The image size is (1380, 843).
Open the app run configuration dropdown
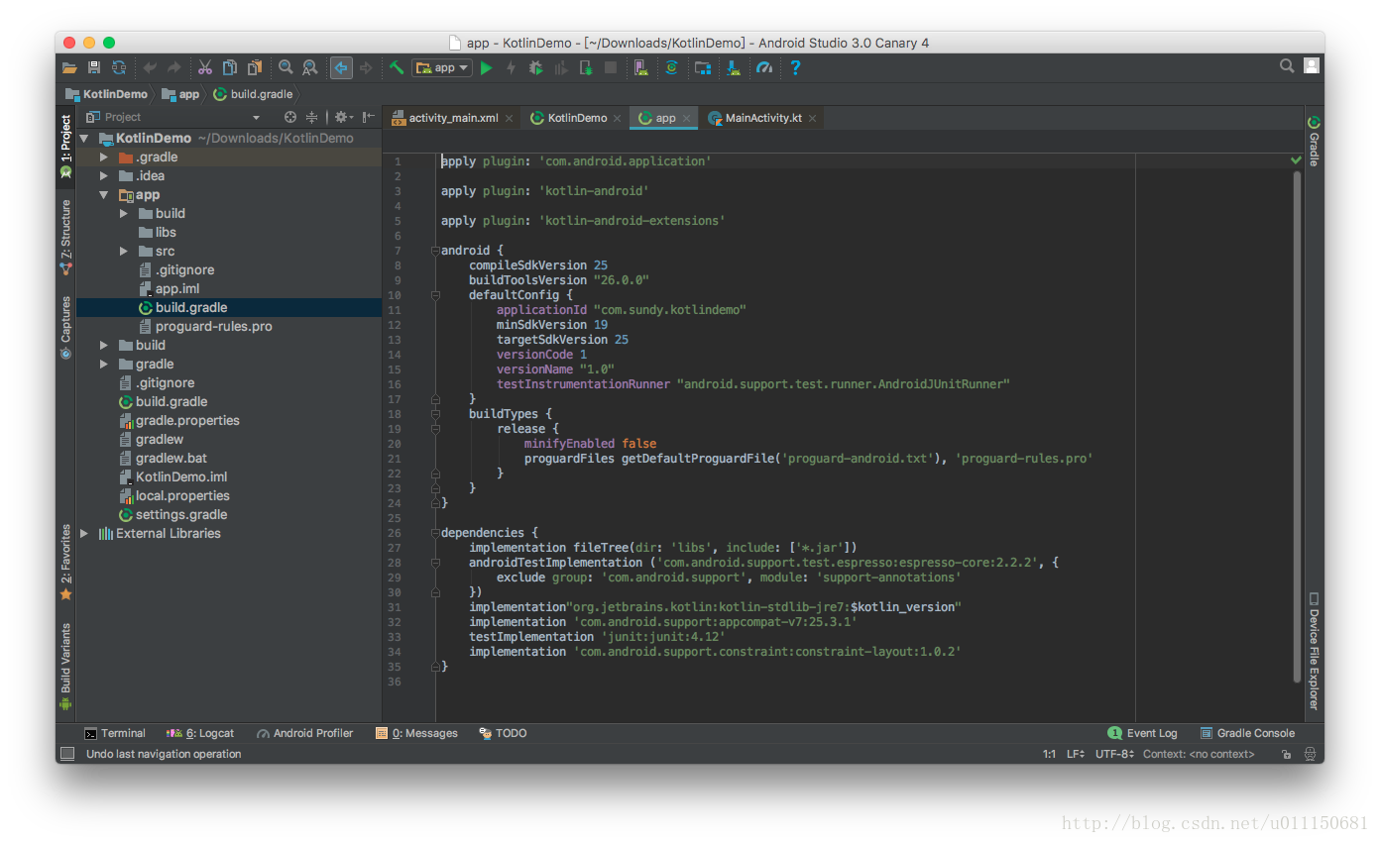tap(442, 67)
